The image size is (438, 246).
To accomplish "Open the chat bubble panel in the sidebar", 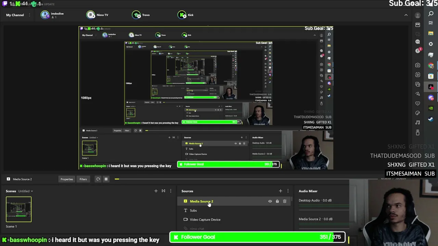I will pyautogui.click(x=417, y=42).
